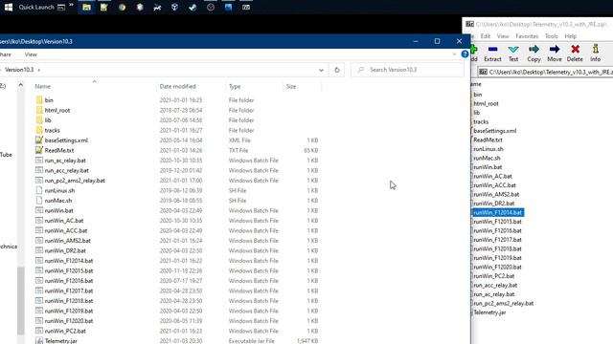Click the Extract button in 7-Zip toolbar
Image resolution: width=613 pixels, height=344 pixels.
(x=492, y=54)
